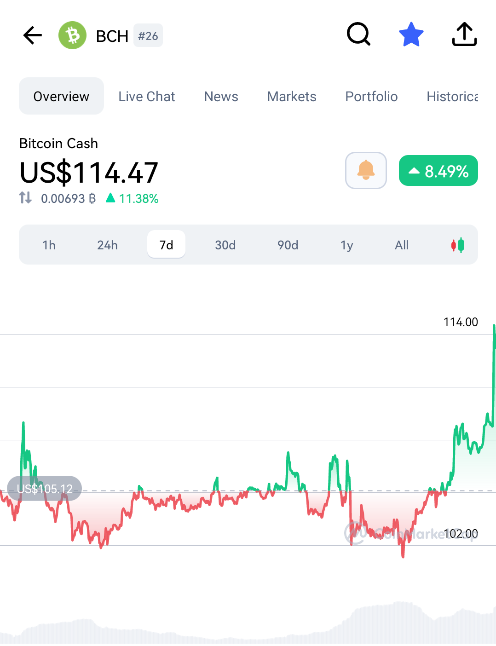Image resolution: width=496 pixels, height=646 pixels.
Task: Open the Historical tab
Action: (453, 96)
